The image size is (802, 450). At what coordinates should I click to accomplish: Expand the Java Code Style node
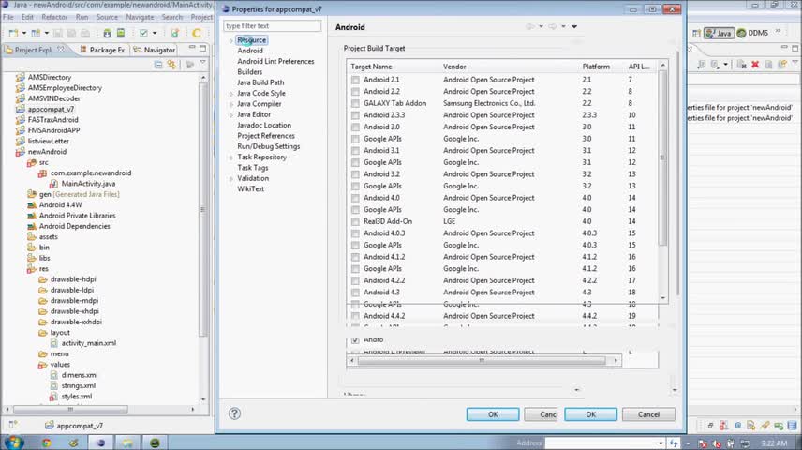[x=231, y=94]
